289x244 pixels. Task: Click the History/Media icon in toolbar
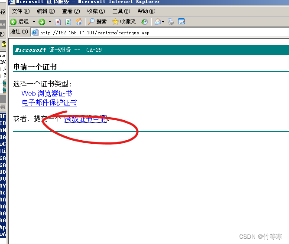coord(144,22)
